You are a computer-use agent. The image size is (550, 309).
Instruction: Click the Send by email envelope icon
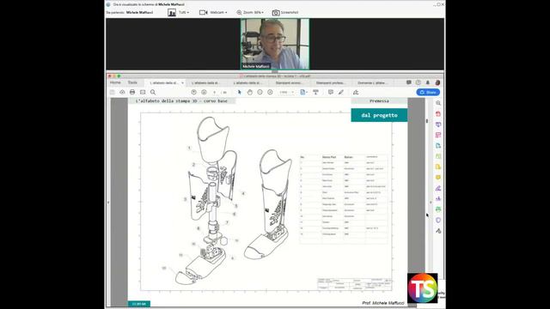point(143,92)
